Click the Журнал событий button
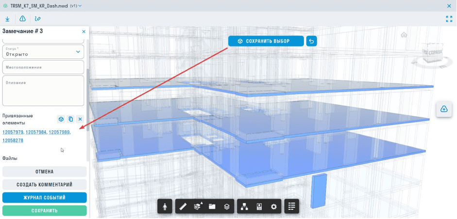The width and height of the screenshot is (457, 219). pyautogui.click(x=44, y=198)
